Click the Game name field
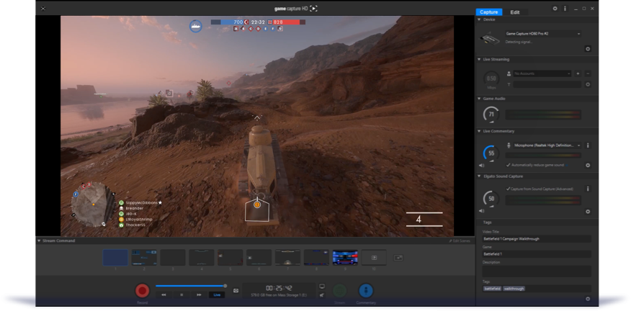This screenshot has width=631, height=311. (x=537, y=254)
